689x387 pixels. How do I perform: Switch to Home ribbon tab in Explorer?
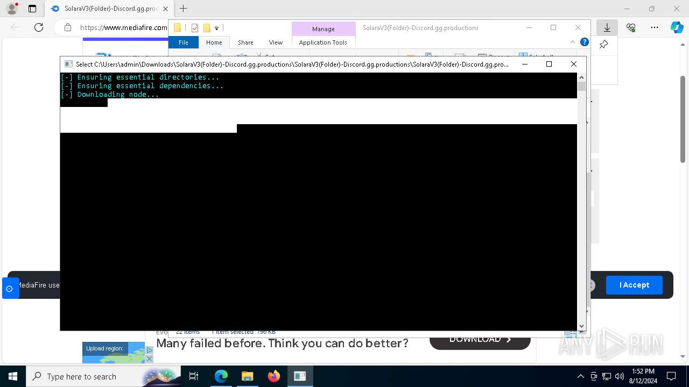(214, 42)
